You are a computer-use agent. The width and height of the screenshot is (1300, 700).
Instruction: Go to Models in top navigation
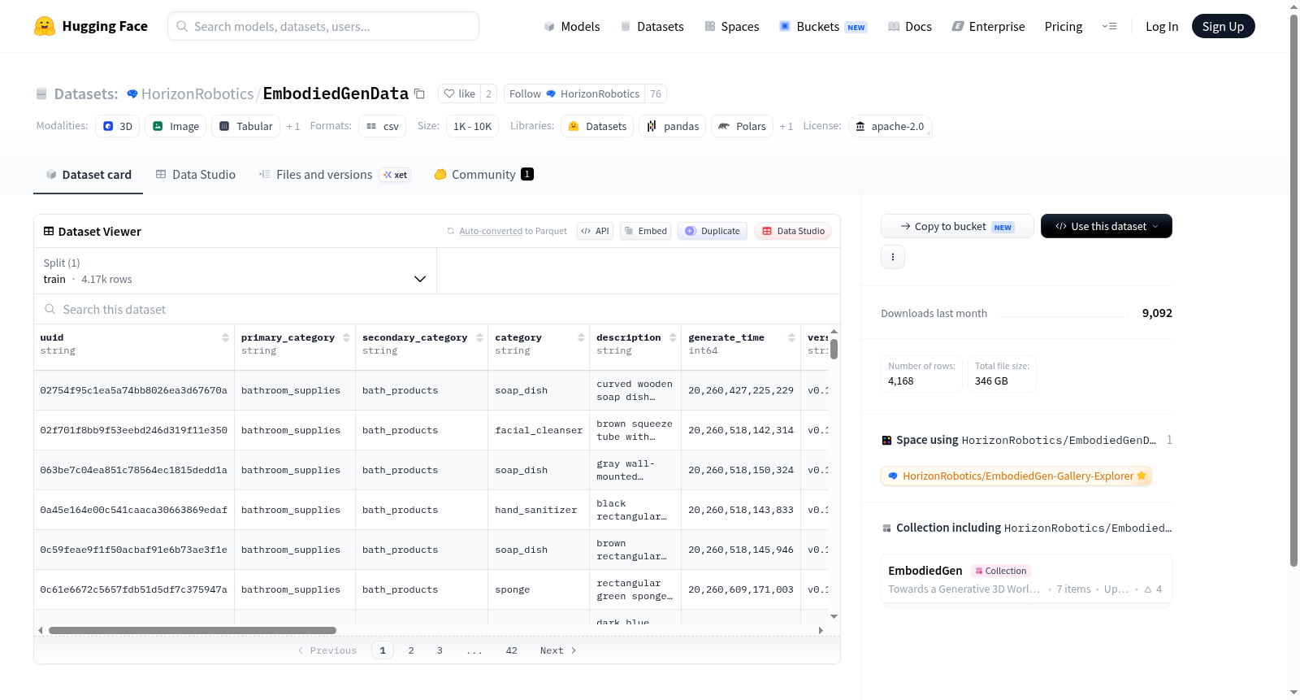(572, 26)
